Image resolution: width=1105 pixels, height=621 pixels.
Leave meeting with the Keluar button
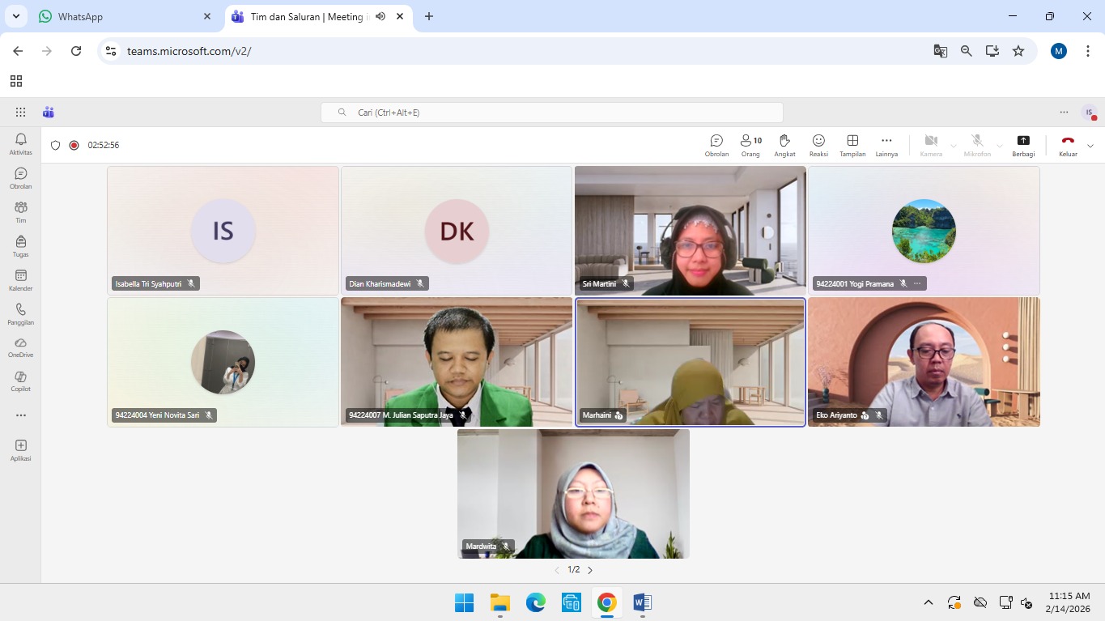point(1068,145)
